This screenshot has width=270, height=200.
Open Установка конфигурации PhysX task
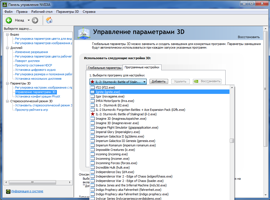tap(37, 97)
